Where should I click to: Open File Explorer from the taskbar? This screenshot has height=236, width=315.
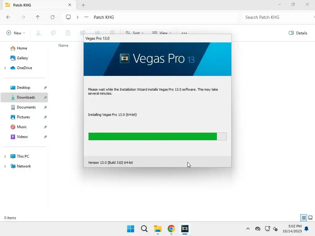click(x=158, y=229)
